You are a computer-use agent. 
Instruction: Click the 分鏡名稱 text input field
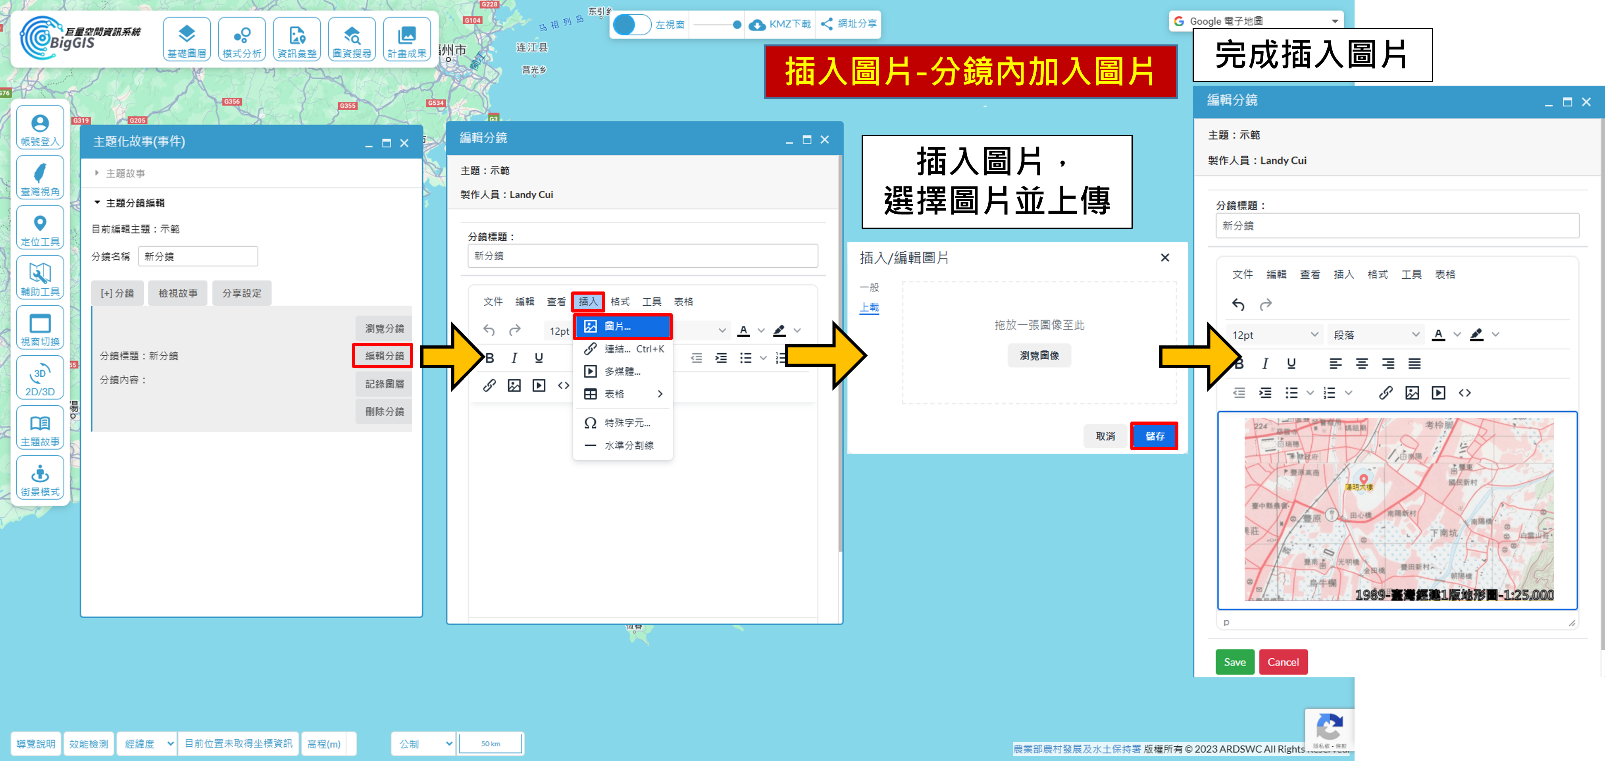click(198, 257)
